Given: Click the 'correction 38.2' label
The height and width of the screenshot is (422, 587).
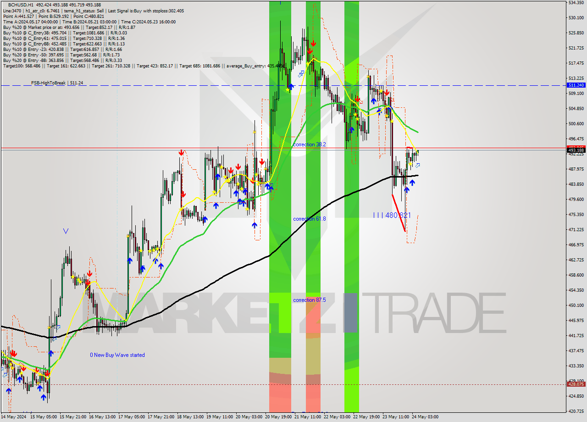Looking at the screenshot, I should pyautogui.click(x=310, y=144).
